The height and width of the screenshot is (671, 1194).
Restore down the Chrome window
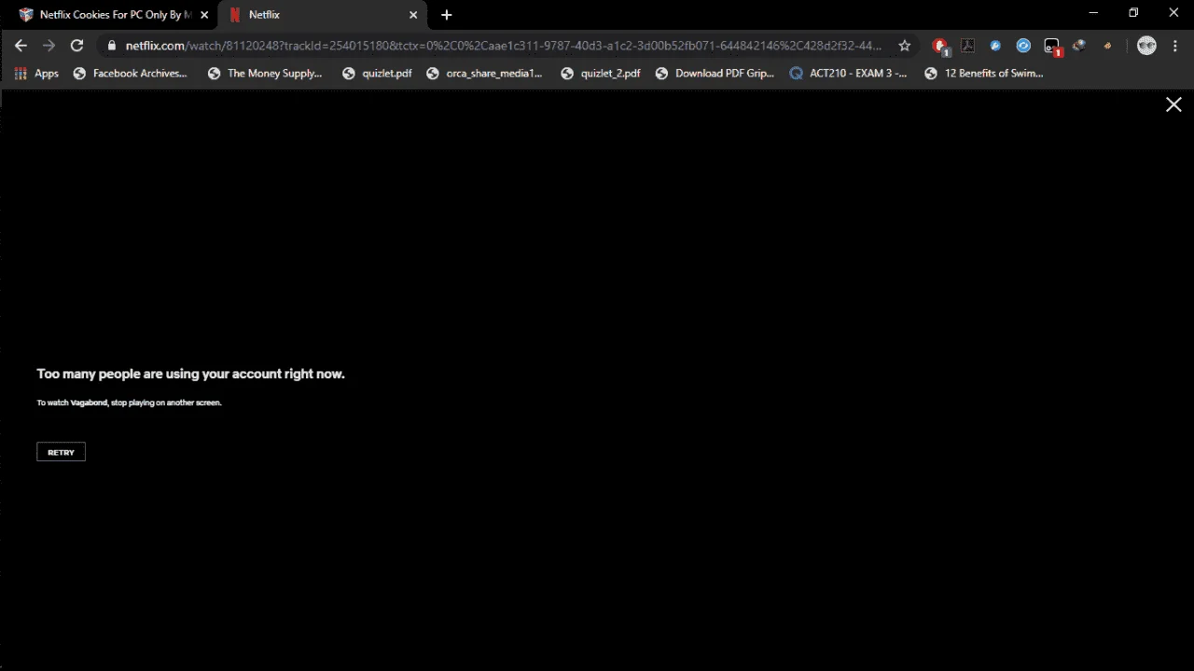click(x=1133, y=13)
